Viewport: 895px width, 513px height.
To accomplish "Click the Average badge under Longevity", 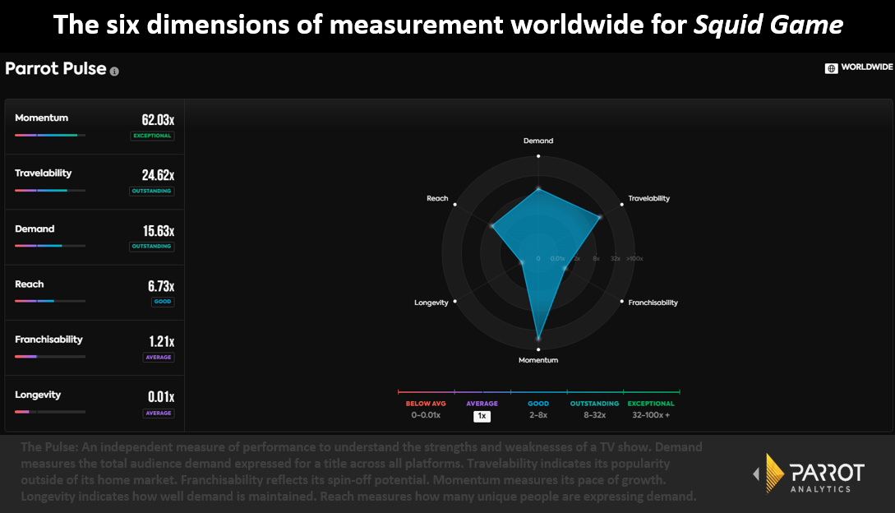I will (x=159, y=413).
